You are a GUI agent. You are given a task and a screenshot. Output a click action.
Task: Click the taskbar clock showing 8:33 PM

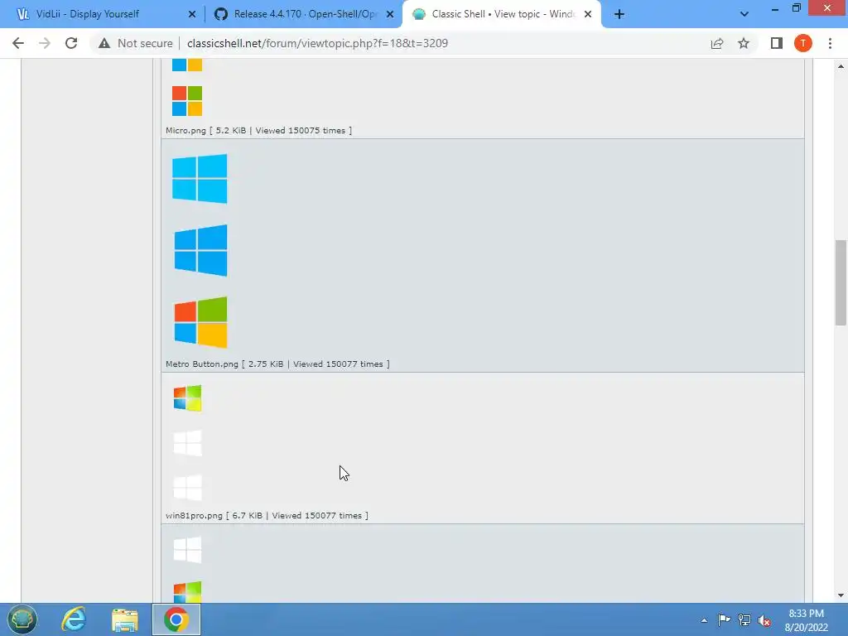[807, 620]
